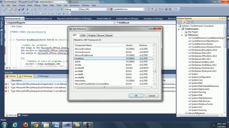The image size is (229, 128).
Task: Collapse the References node
Action: [182, 35]
